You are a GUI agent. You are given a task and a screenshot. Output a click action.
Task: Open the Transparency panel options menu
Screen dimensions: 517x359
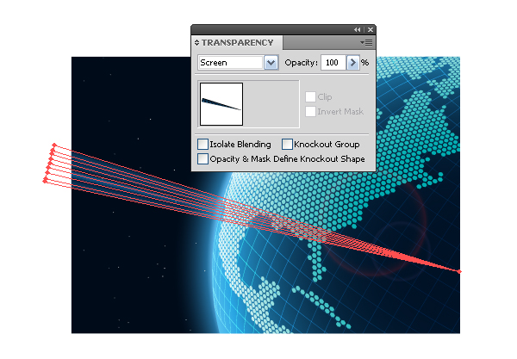click(x=366, y=43)
